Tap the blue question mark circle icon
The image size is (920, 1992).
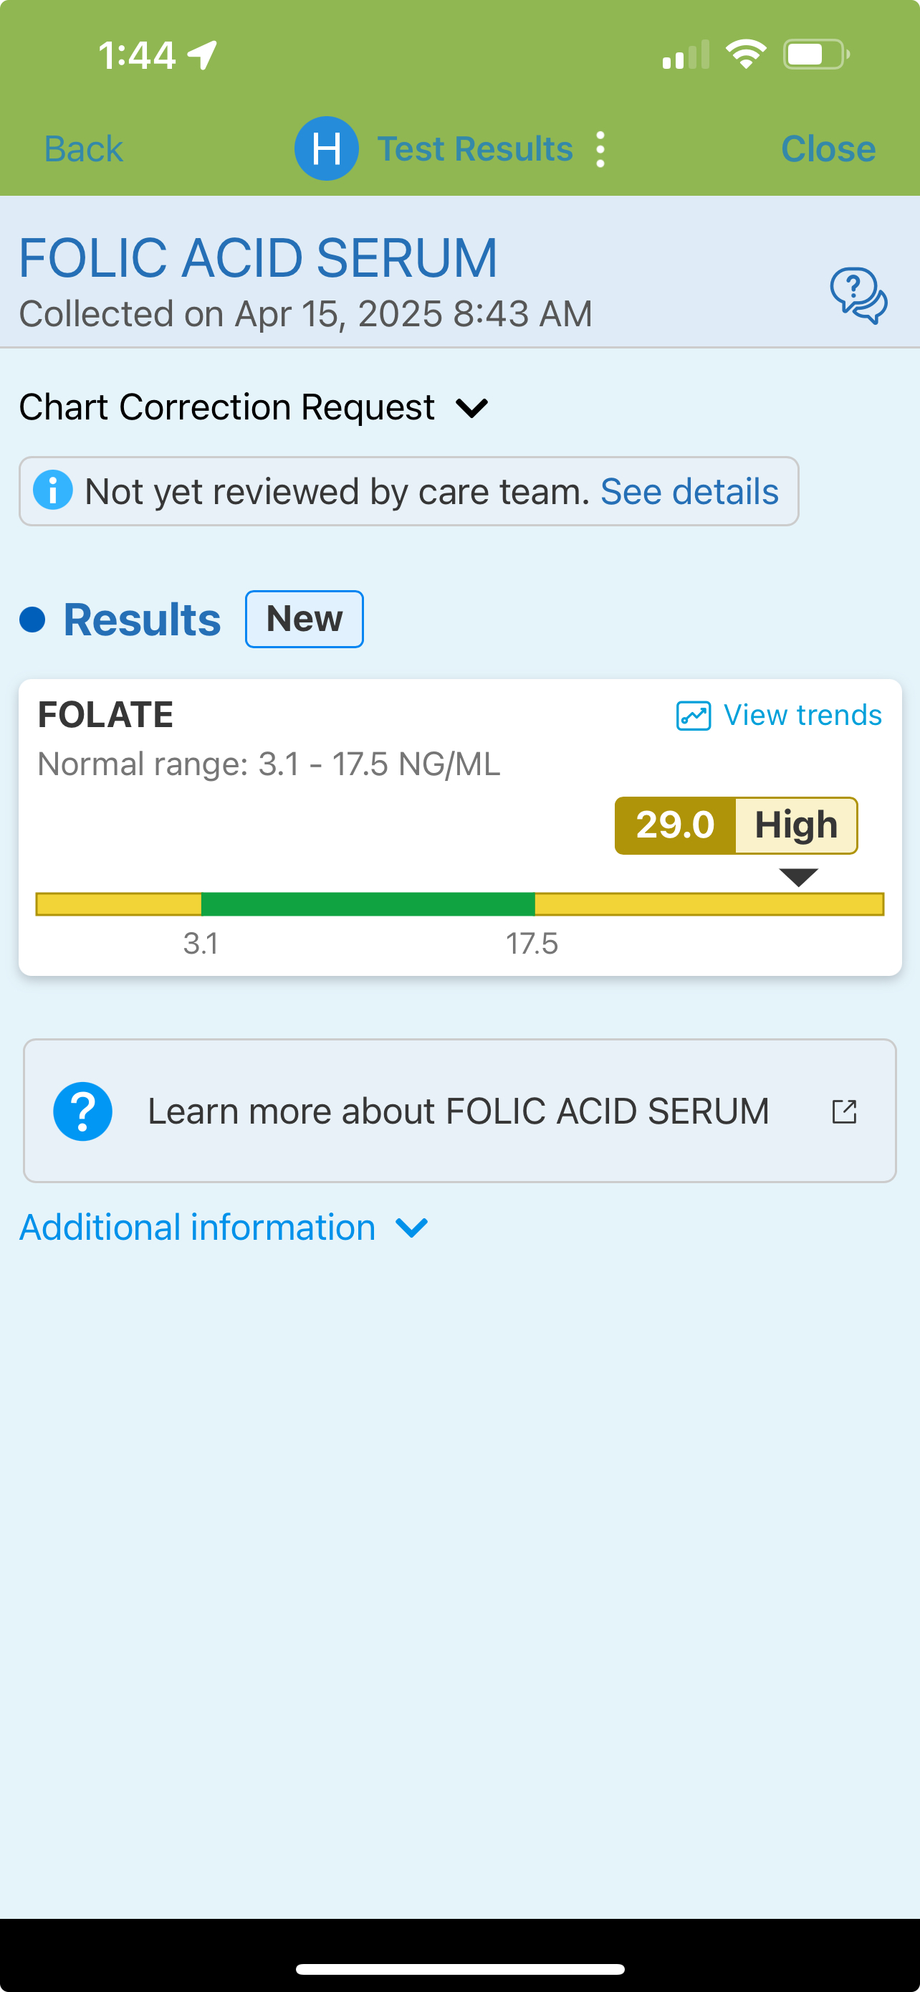[82, 1111]
